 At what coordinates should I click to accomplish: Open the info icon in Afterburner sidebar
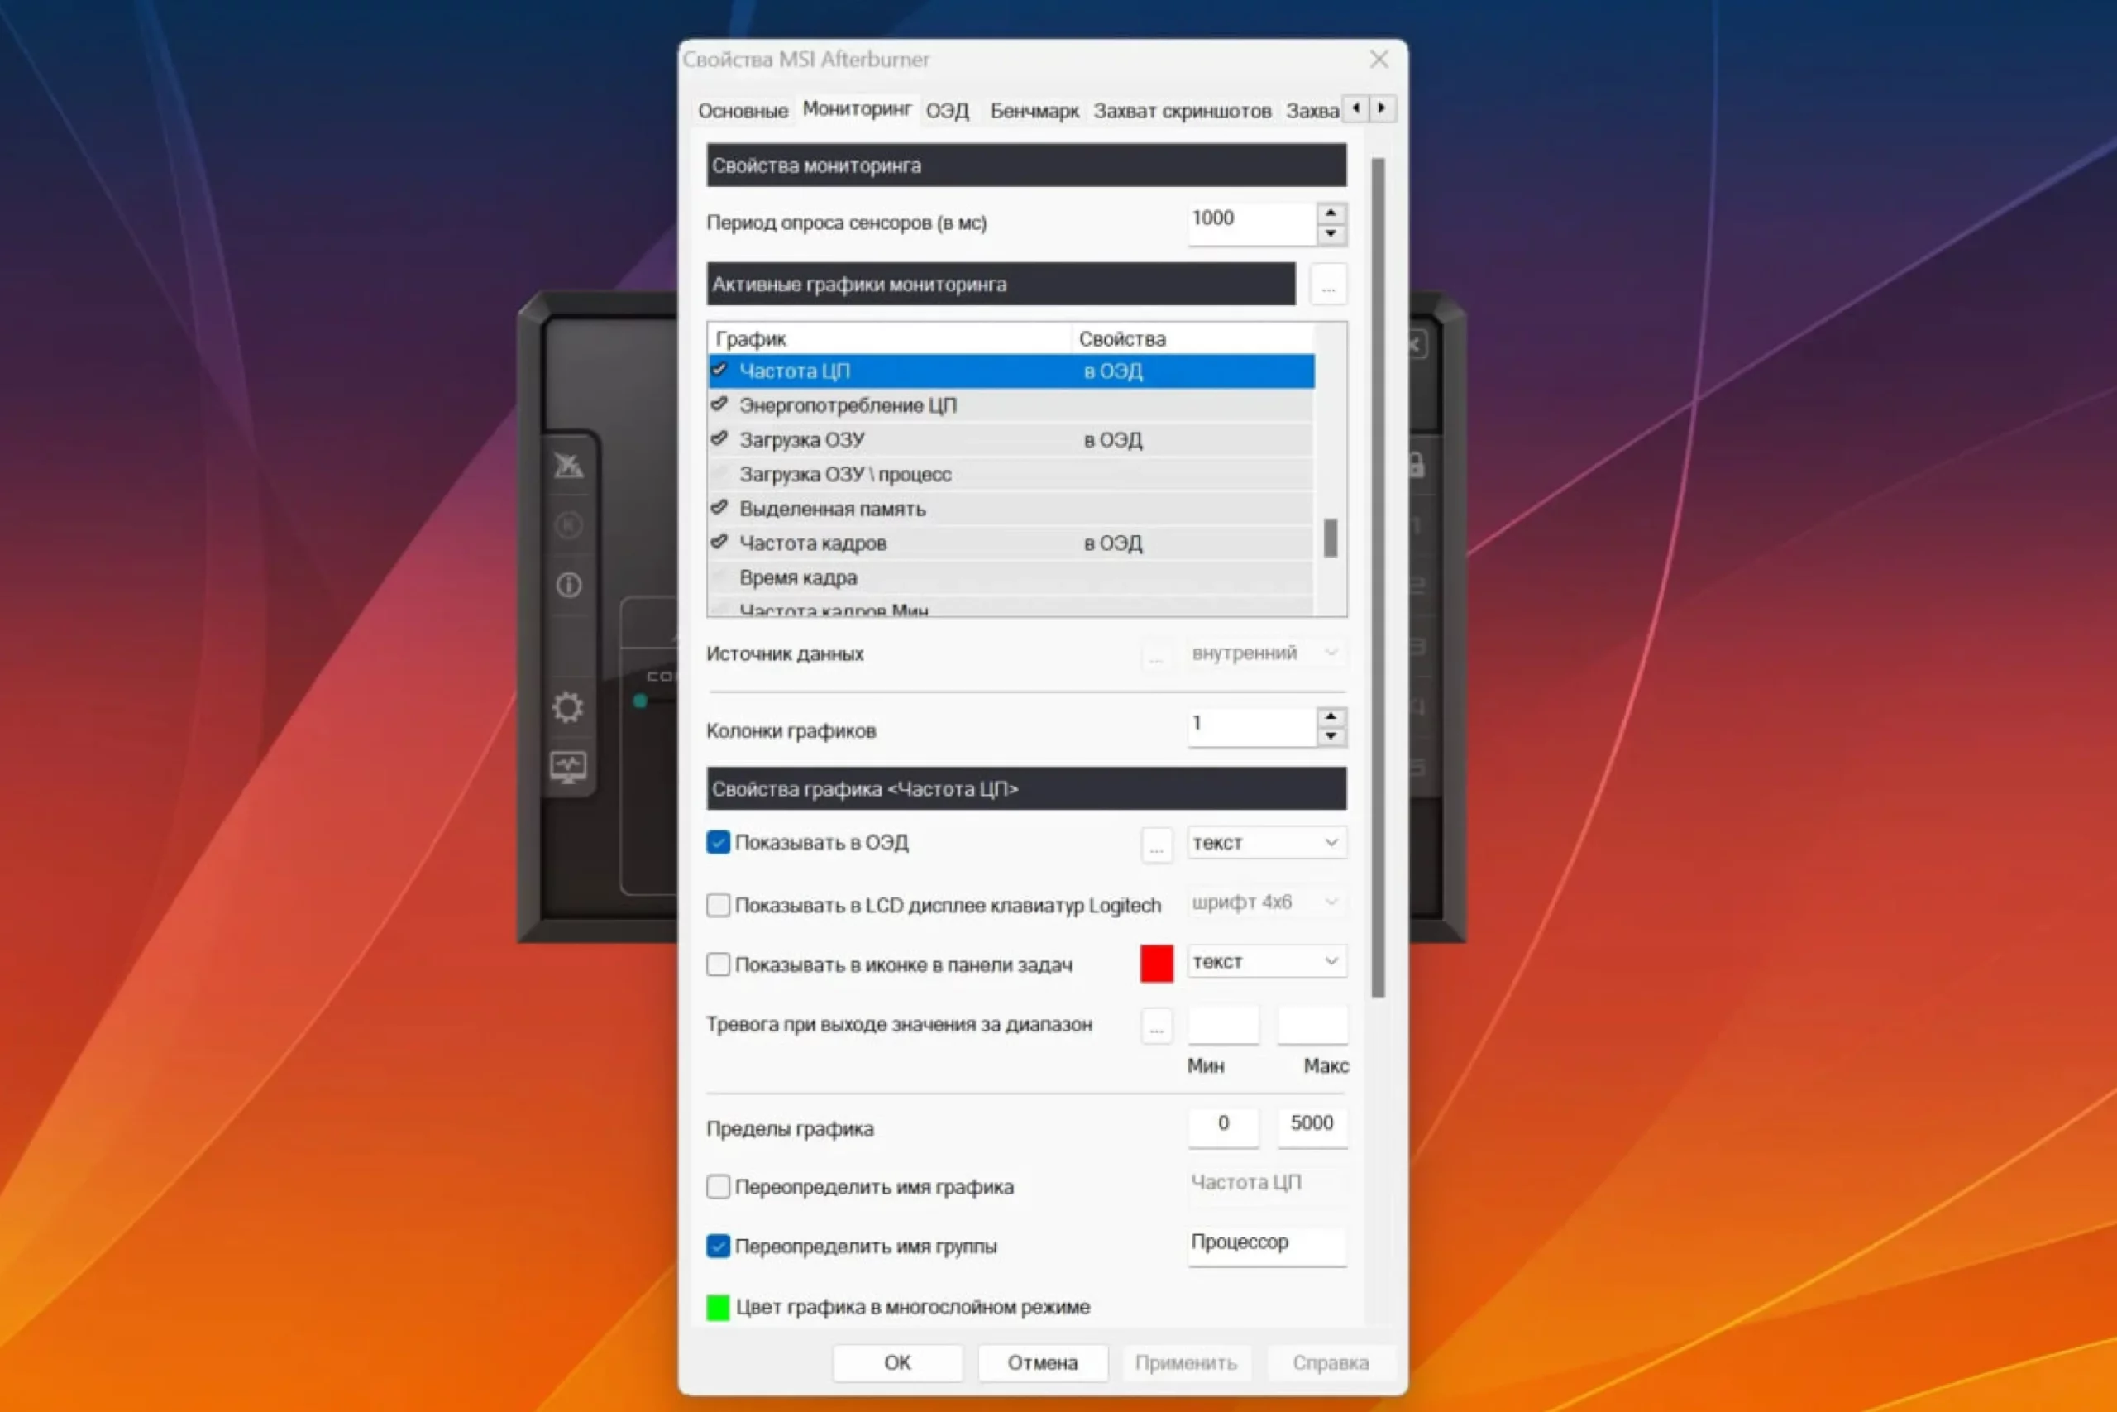coord(568,586)
